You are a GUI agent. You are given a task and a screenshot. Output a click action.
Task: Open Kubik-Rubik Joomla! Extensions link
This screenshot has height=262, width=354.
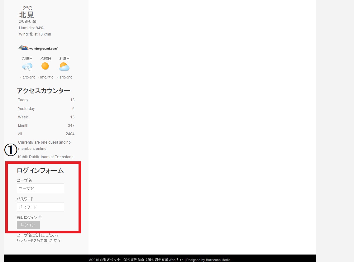point(46,157)
